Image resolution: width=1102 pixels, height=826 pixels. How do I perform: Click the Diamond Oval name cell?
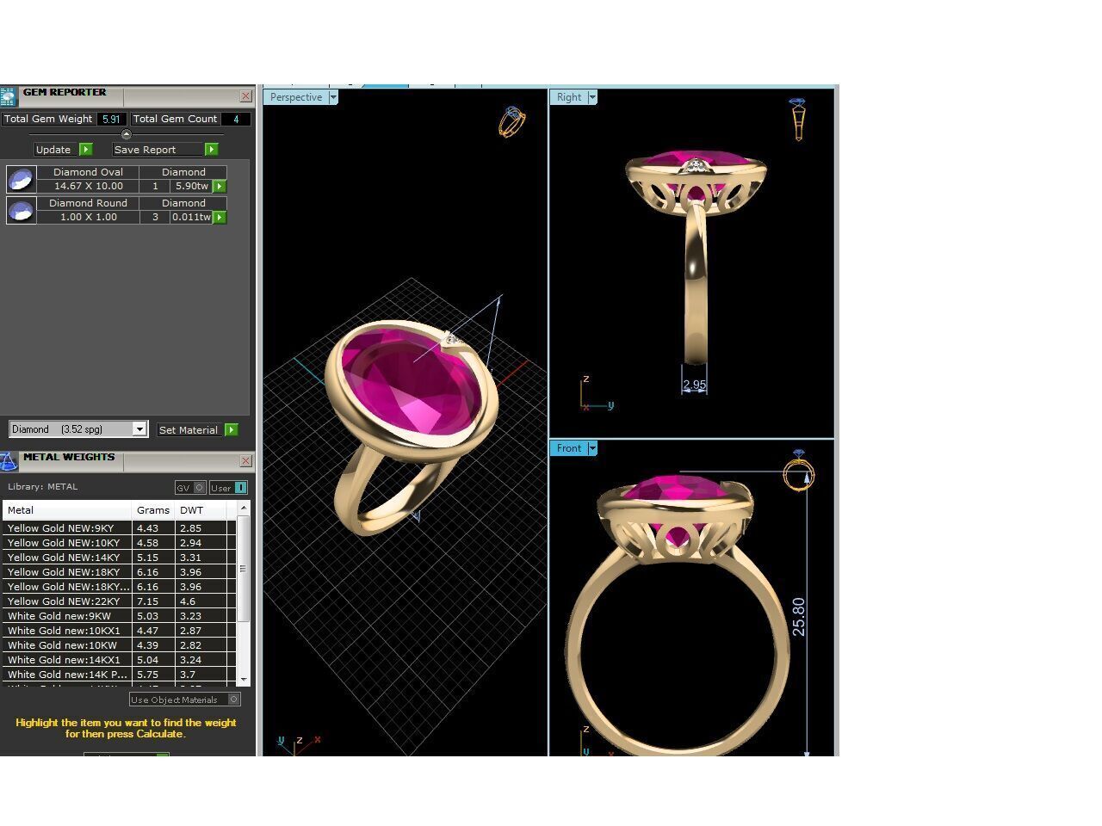[88, 172]
